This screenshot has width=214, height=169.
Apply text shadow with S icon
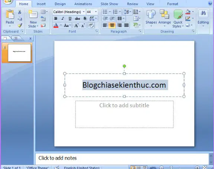pyautogui.click(x=85, y=18)
